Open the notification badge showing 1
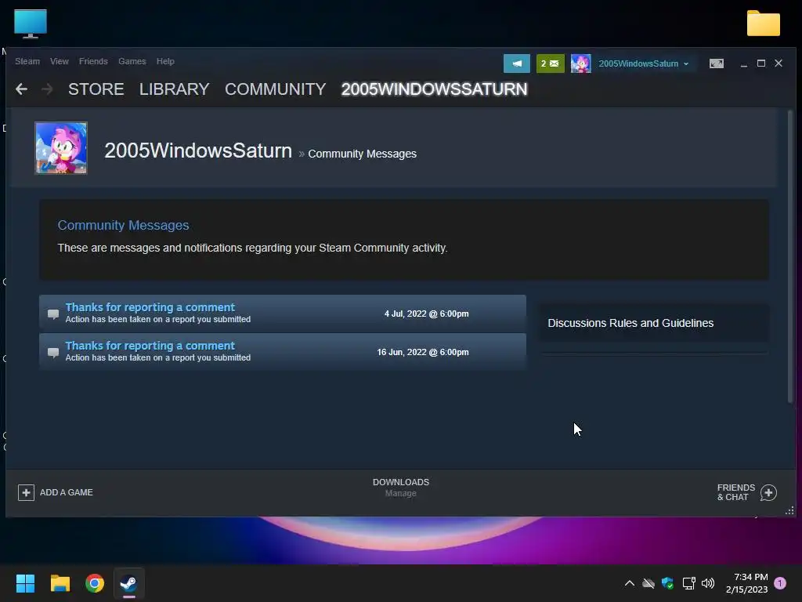The height and width of the screenshot is (602, 802). point(780,583)
